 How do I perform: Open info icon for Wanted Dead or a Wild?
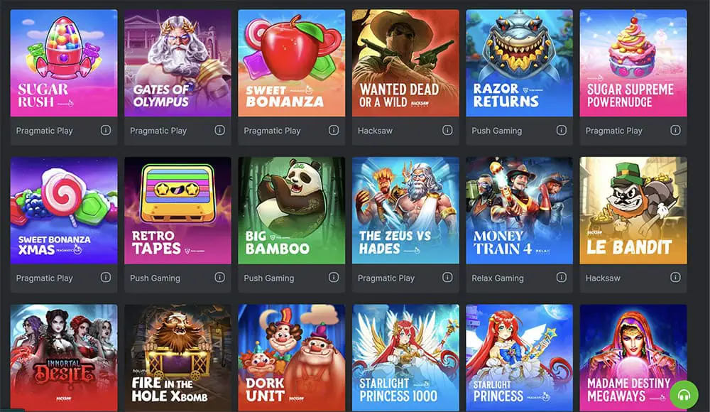(x=447, y=130)
